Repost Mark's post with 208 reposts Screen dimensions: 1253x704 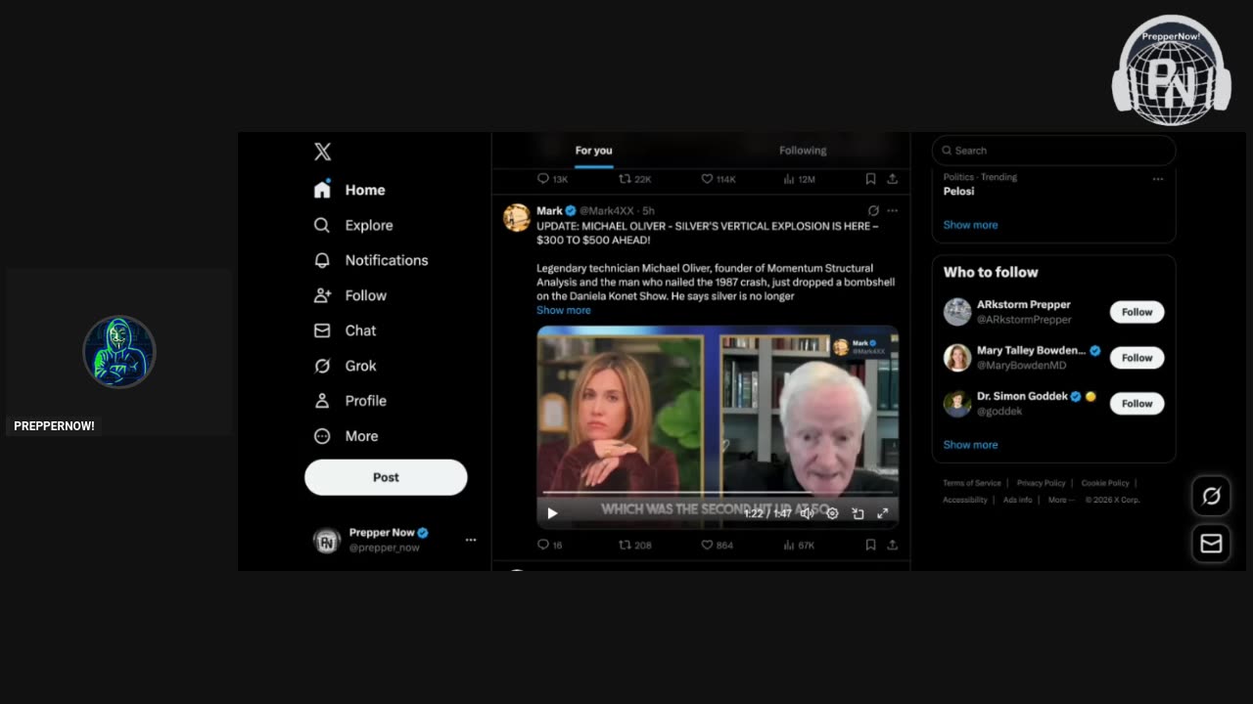(635, 545)
